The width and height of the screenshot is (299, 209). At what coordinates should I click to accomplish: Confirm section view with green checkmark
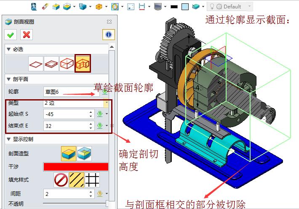click(x=11, y=35)
